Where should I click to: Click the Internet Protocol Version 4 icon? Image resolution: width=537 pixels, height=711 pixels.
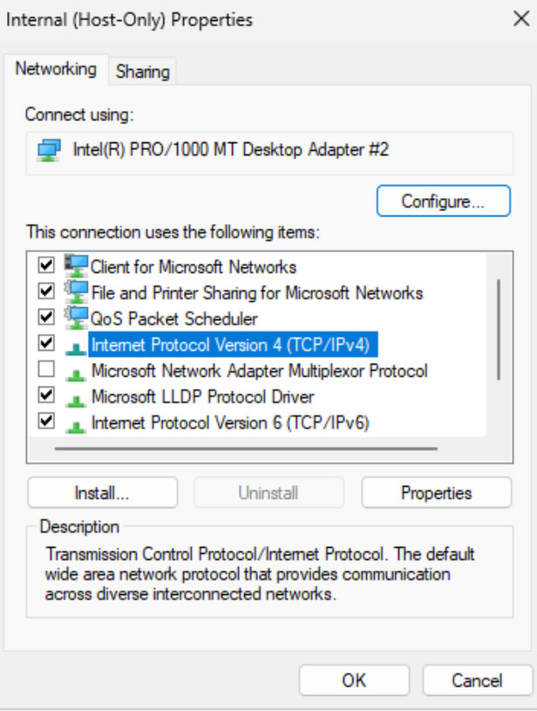click(76, 349)
